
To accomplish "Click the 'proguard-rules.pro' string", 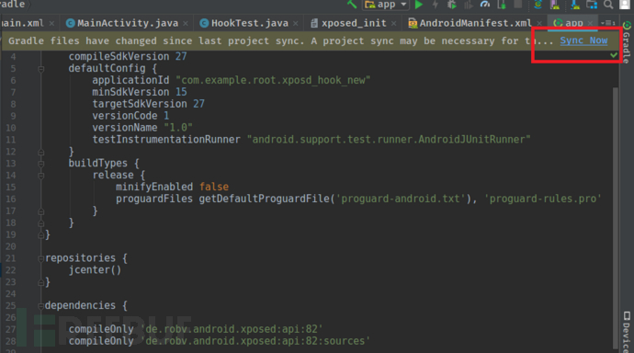I will (x=543, y=199).
